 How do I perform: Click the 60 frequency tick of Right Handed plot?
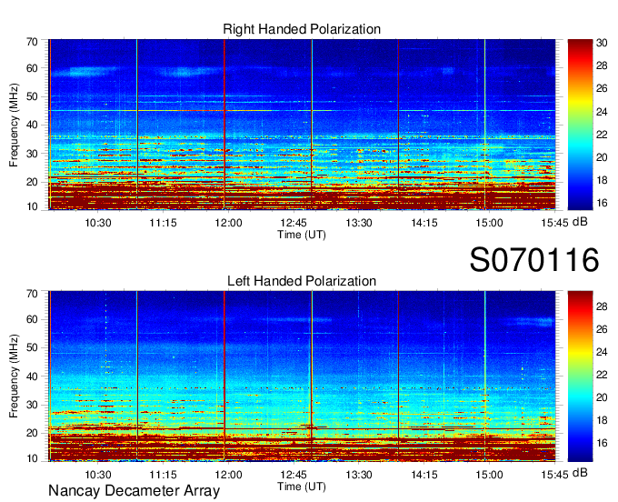(32, 68)
